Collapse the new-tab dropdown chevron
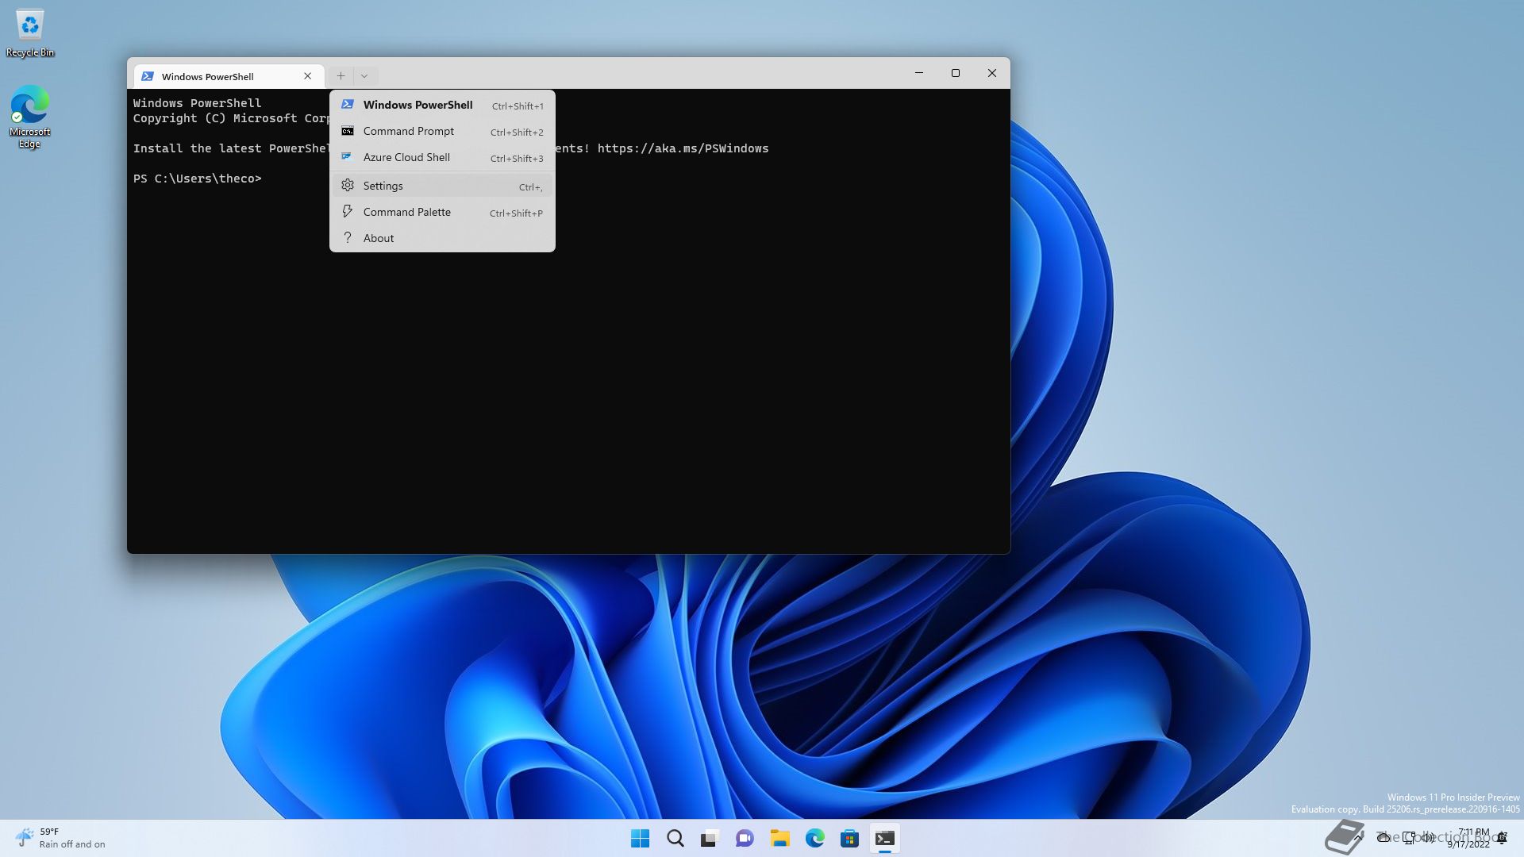This screenshot has height=857, width=1524. (364, 76)
